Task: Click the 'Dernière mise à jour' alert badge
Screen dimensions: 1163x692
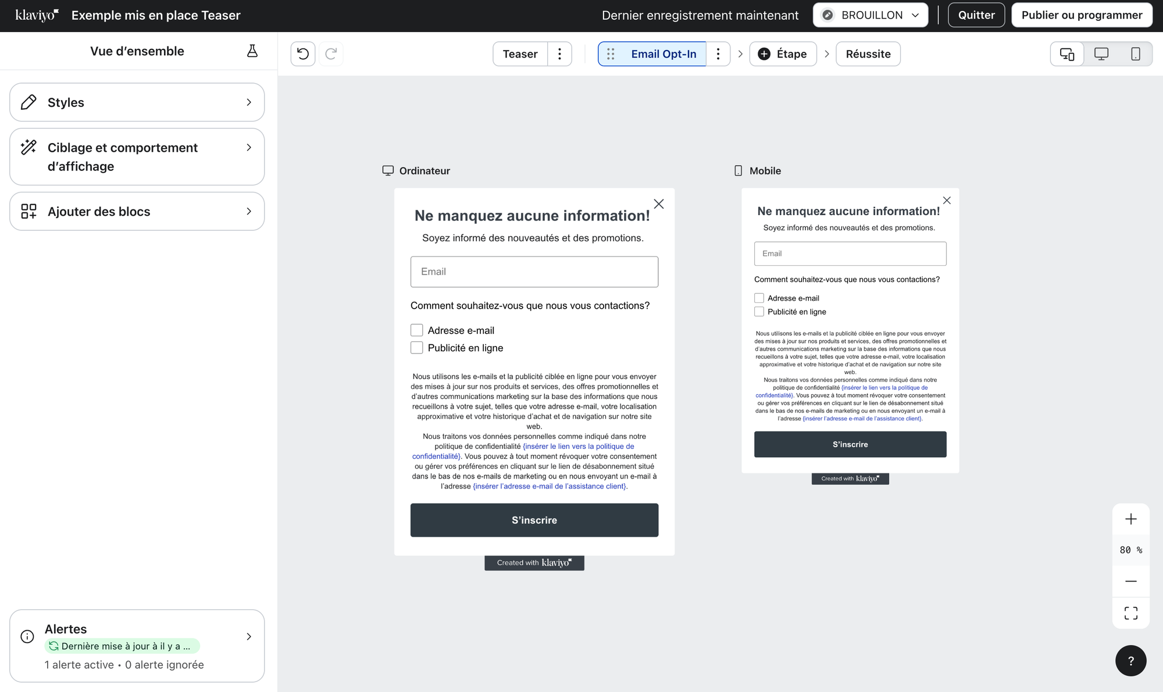Action: tap(122, 646)
